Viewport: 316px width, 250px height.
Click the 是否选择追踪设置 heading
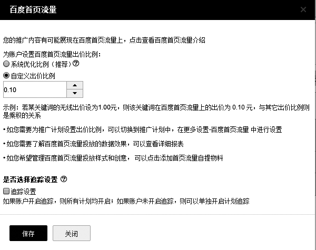(30, 179)
